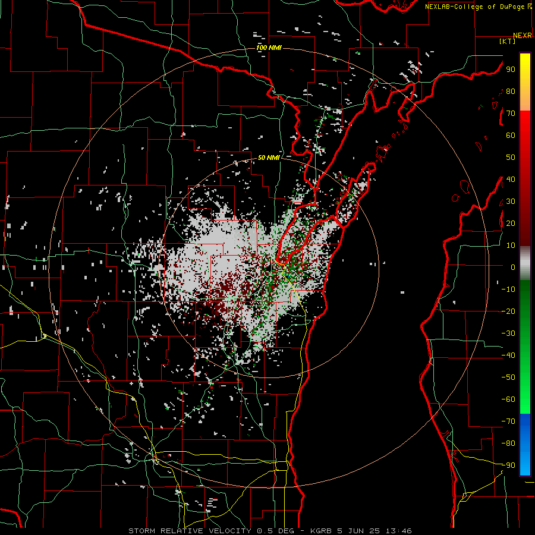Pick the gray zero-velocity segment of the color bar
The image size is (535, 535).
pos(525,263)
